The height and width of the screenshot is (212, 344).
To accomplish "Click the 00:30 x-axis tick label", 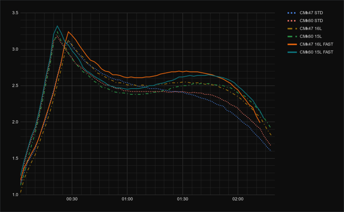I will click(72, 199).
